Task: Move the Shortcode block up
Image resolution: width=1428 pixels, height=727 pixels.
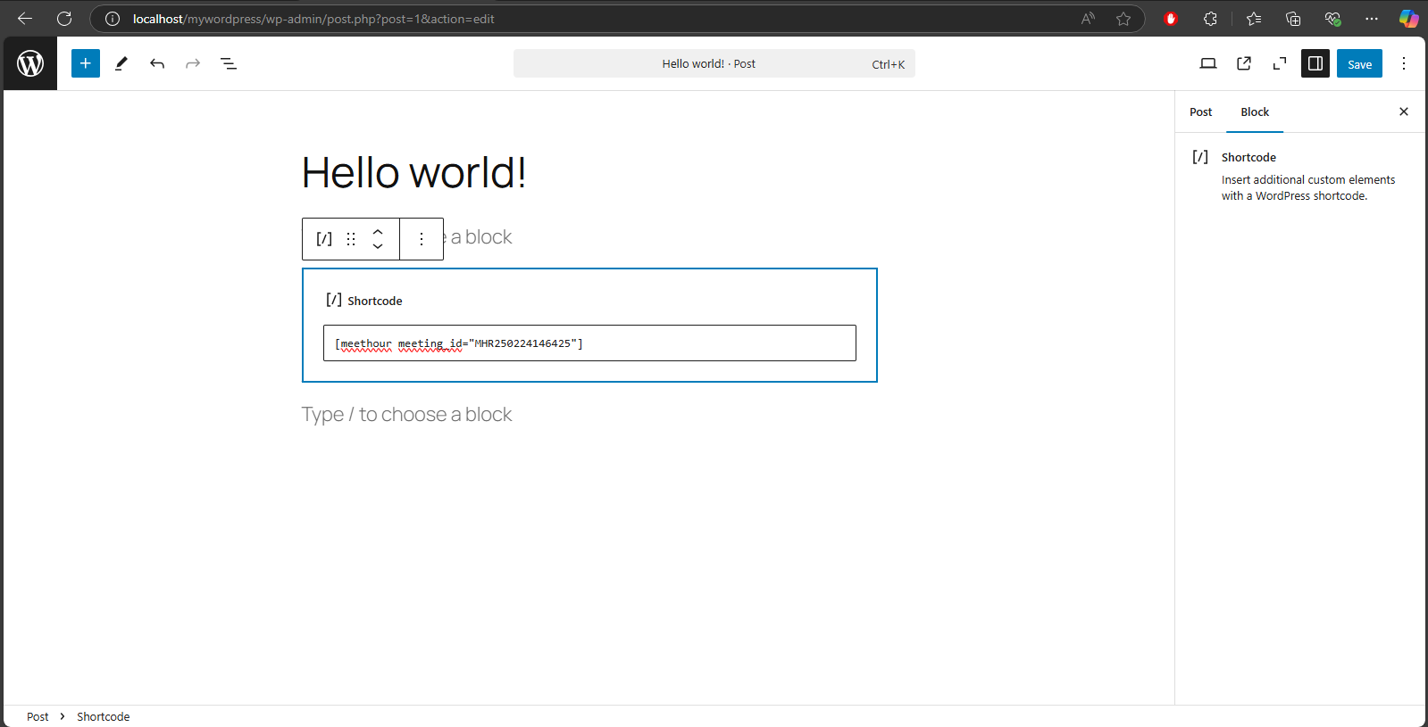Action: coord(378,231)
